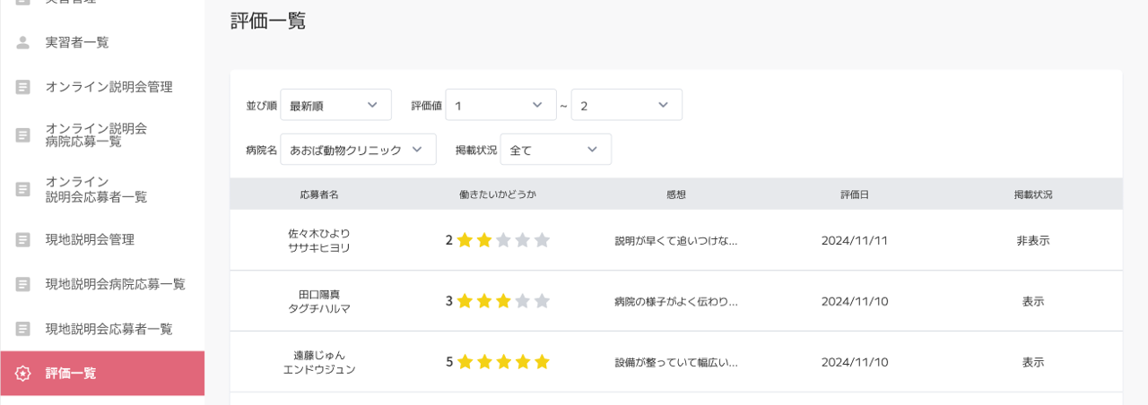Go to オンライン説明会管理 in the sidebar
This screenshot has width=1148, height=405.
pyautogui.click(x=109, y=87)
